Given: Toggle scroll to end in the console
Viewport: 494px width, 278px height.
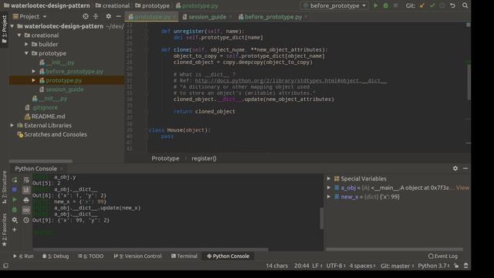Looking at the screenshot, I should point(26,190).
